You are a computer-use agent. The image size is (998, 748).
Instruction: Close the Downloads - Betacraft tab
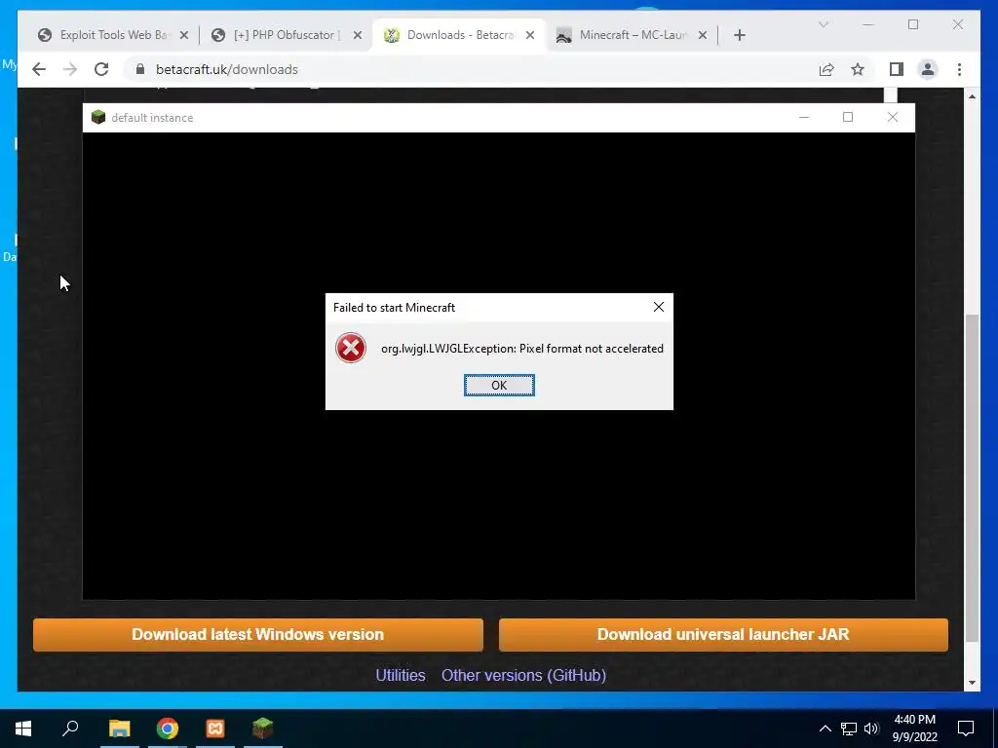click(530, 35)
